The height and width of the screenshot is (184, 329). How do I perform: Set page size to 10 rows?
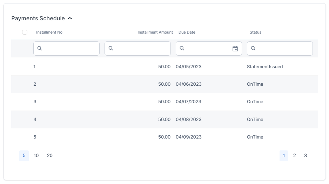pos(36,156)
